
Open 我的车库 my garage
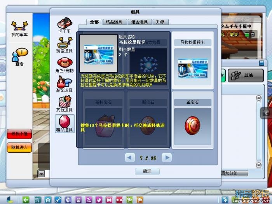19,29
